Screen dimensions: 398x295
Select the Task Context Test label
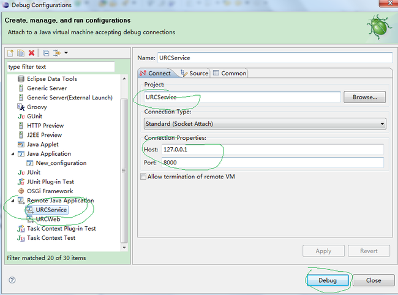coord(51,238)
